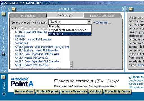Click the Autodesk Point A logo

[x=22, y=82]
